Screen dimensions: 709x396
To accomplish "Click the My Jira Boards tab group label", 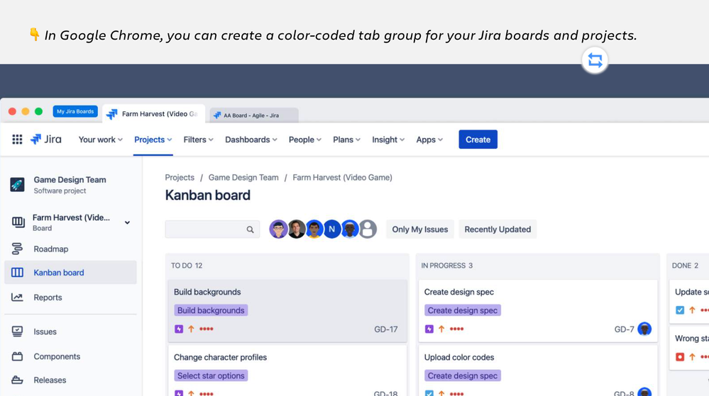I will [x=75, y=111].
